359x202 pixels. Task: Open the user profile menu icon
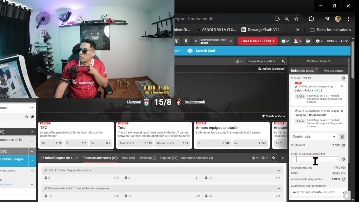[298, 41]
